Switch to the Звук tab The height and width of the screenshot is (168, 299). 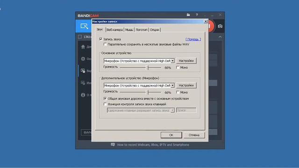(x=100, y=29)
